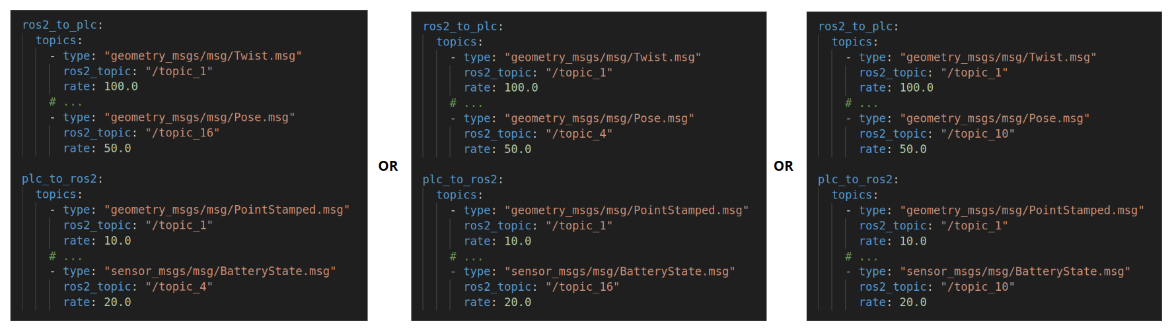Click rate value 10.0 in the middle panel
1174x331 pixels.
518,241
